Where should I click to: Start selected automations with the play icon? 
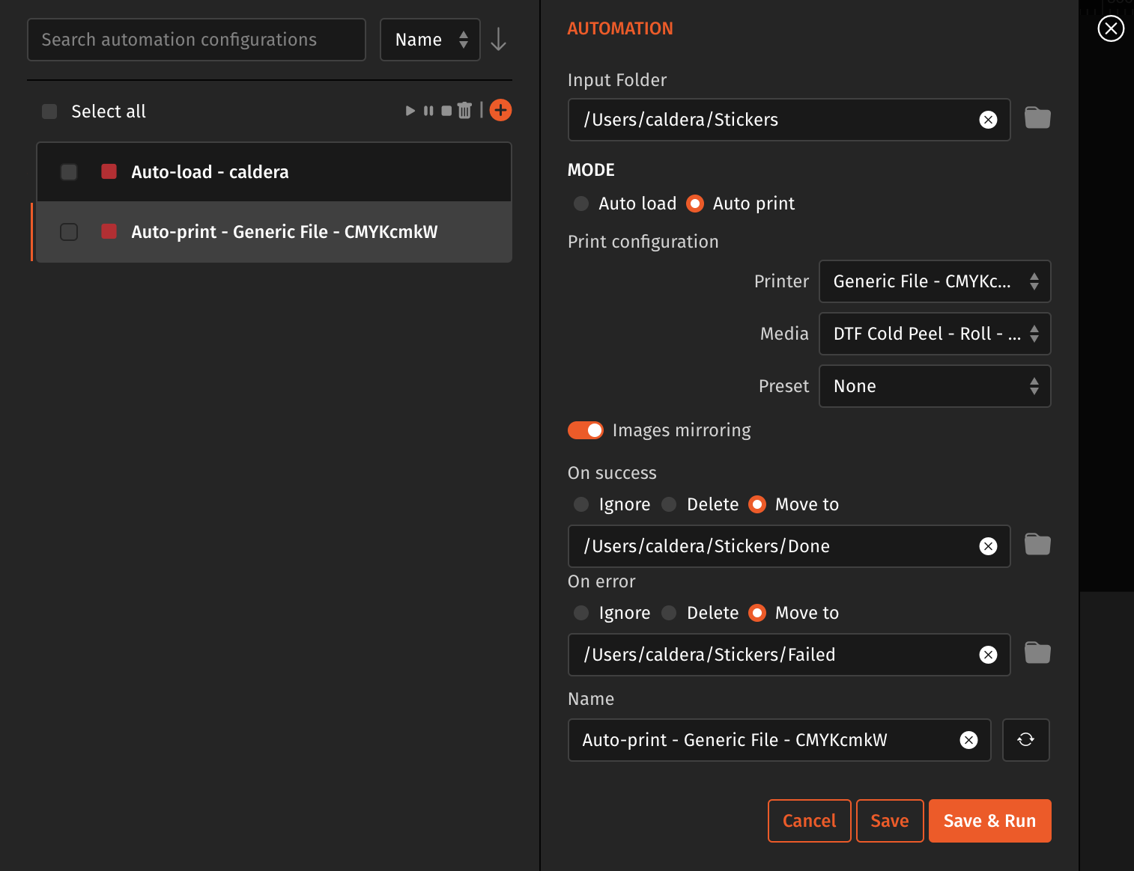[410, 111]
